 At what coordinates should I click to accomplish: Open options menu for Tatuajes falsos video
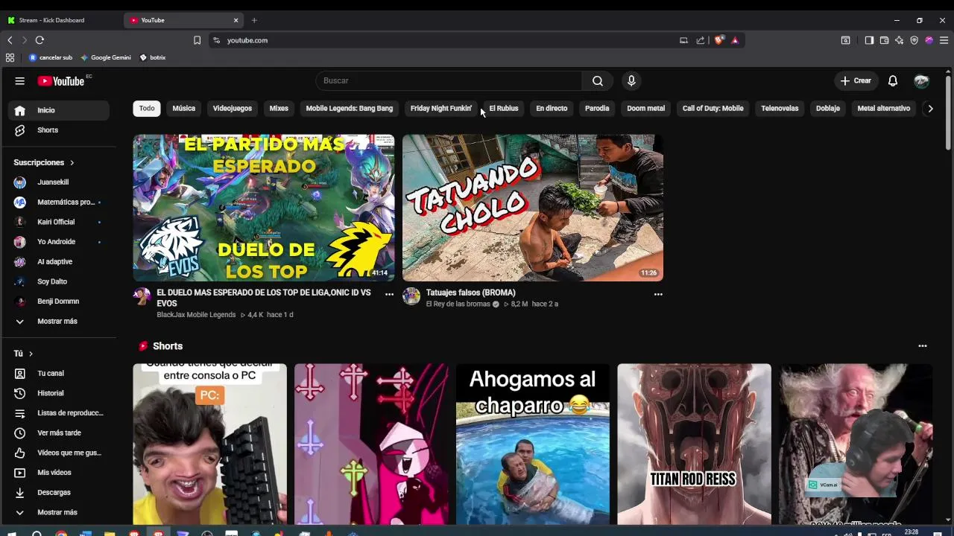pos(658,294)
